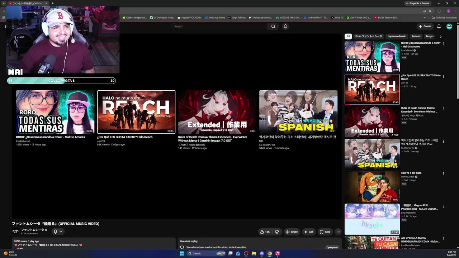Viewport: 459px width, 258px height.
Task: Click the Create button
Action: [425, 26]
